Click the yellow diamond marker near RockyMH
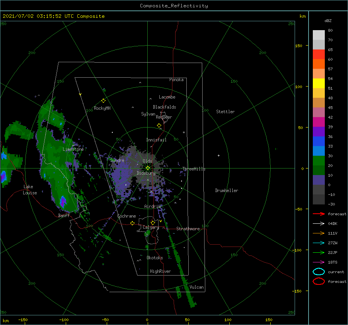The image size is (348, 325). pos(103,100)
